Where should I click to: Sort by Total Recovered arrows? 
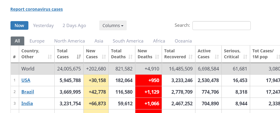coord(191,57)
